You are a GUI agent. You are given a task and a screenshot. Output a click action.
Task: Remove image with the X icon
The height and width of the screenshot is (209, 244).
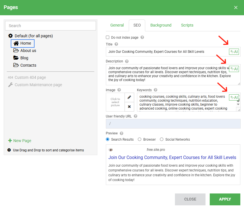[129, 106]
